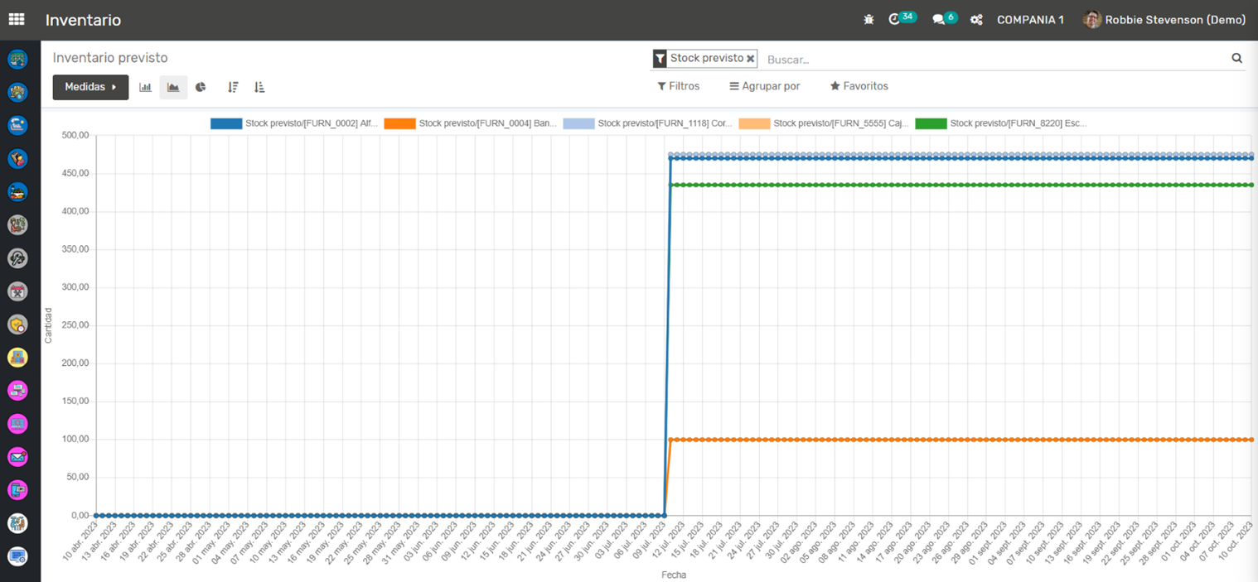1258x582 pixels.
Task: Open the Filtros dropdown
Action: click(x=678, y=86)
